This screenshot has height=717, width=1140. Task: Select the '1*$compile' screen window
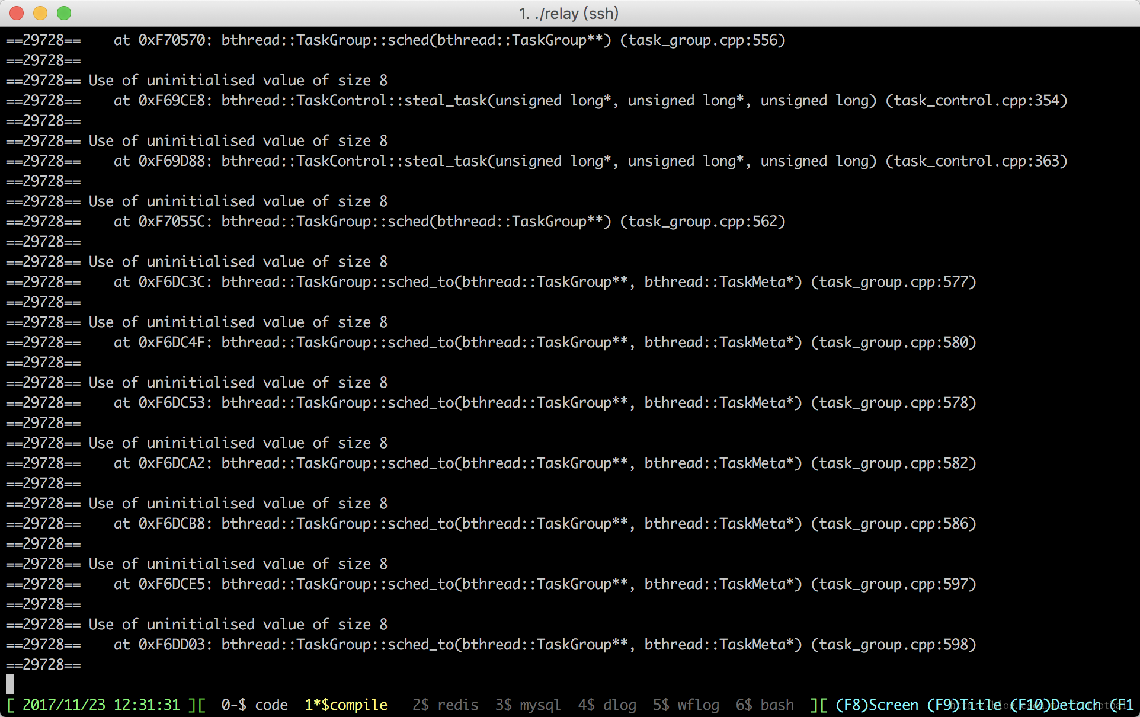coord(346,705)
